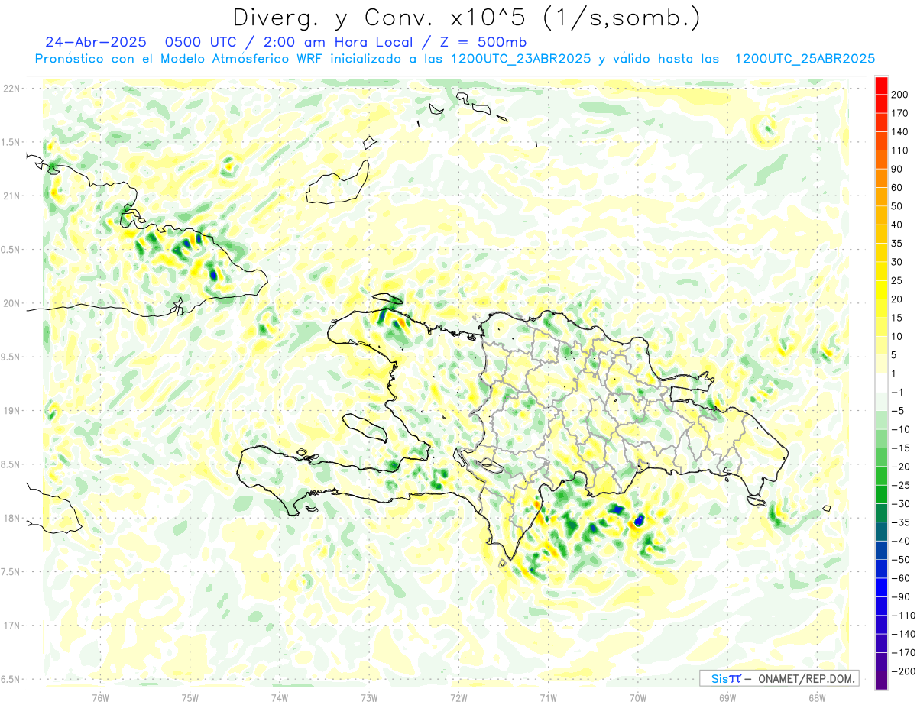This screenshot has width=917, height=708.
Task: Click the color bar value '-200'
Action: [903, 671]
